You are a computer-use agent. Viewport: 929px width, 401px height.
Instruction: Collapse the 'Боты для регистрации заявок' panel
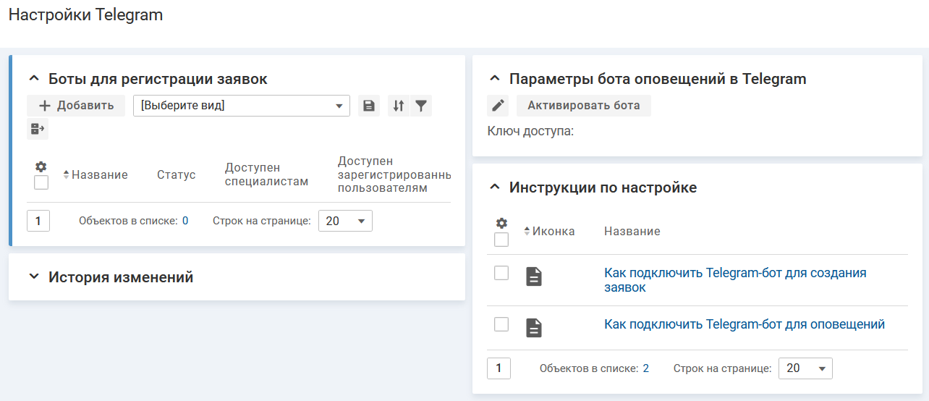(x=34, y=79)
